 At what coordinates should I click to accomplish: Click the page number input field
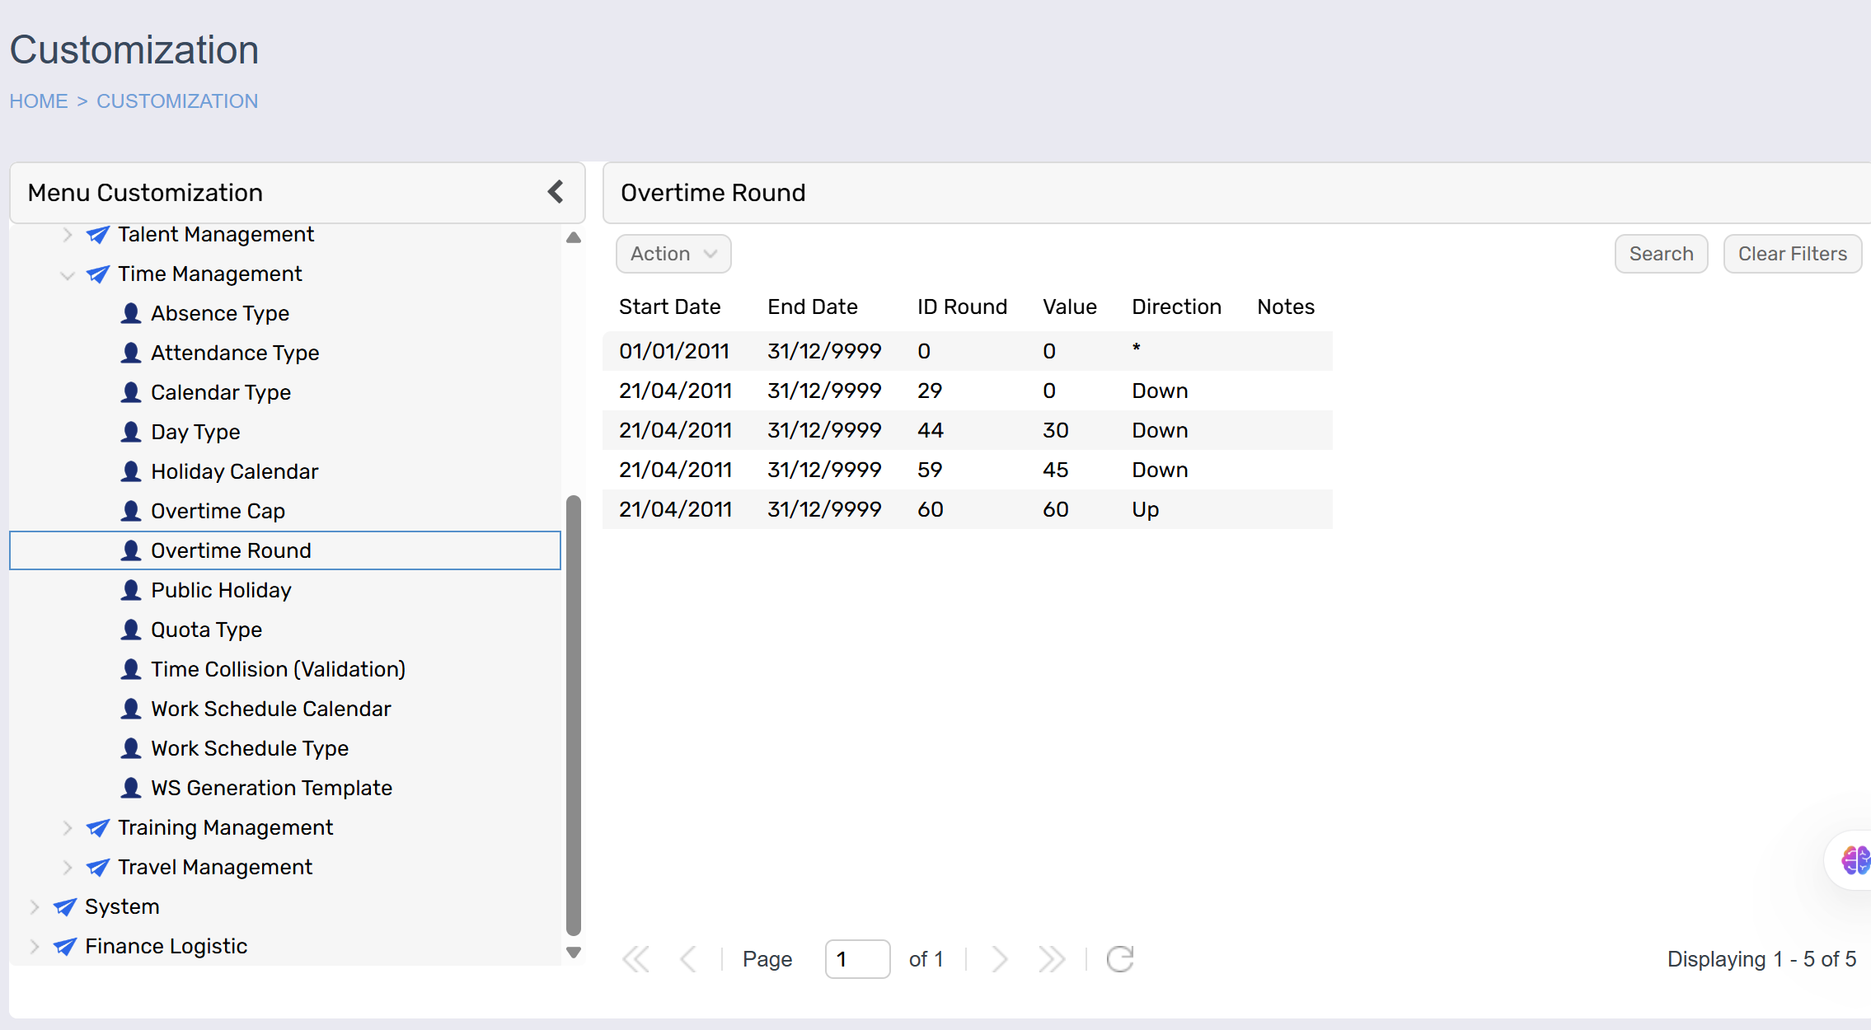tap(856, 959)
